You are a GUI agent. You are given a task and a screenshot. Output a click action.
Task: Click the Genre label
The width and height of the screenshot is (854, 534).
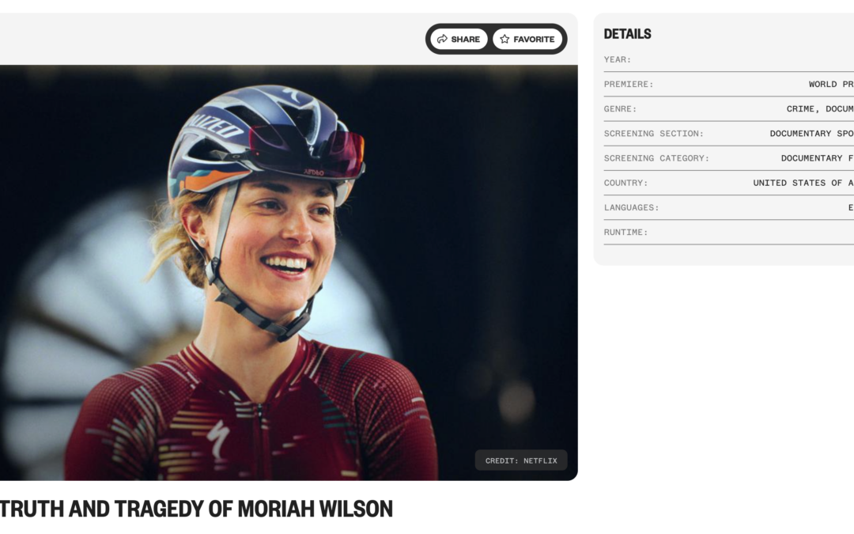[621, 109]
